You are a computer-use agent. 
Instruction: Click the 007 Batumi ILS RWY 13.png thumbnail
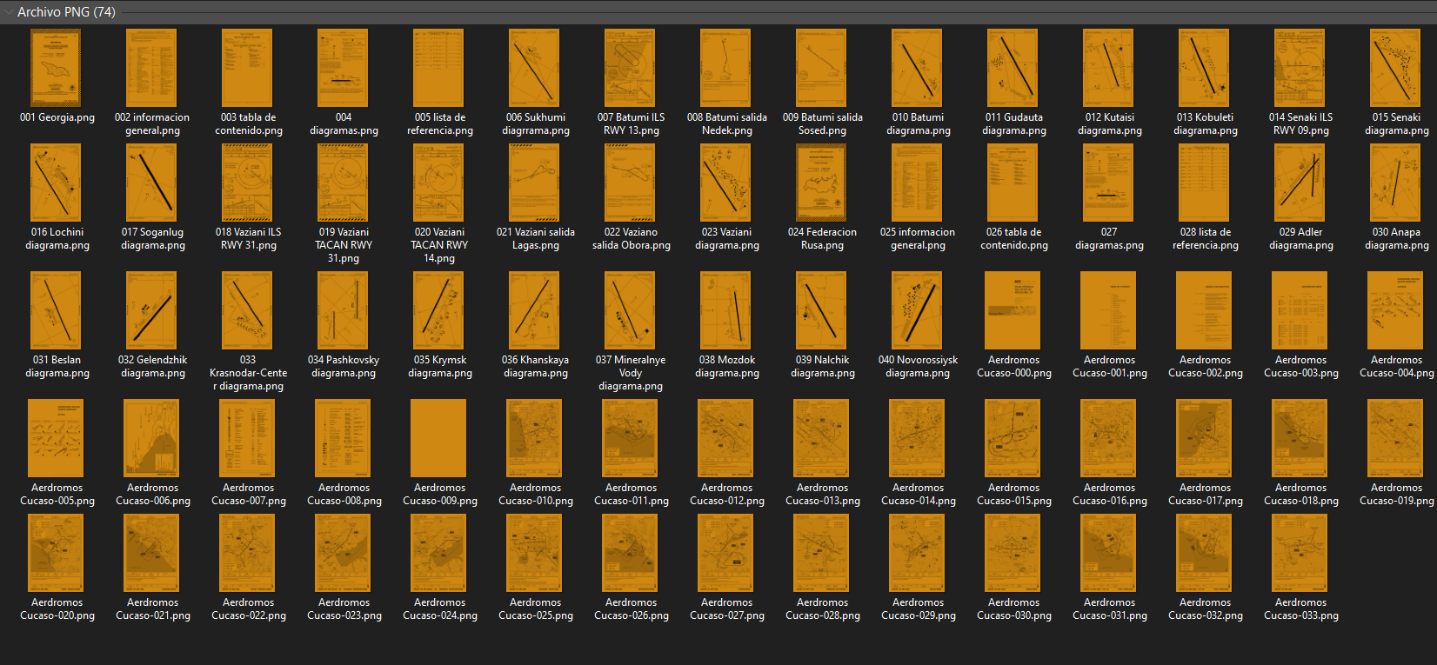click(630, 68)
